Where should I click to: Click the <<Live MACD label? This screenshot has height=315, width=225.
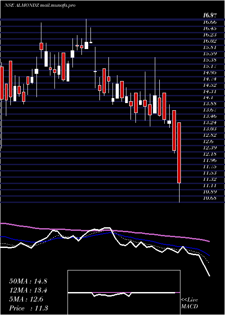[189, 303]
